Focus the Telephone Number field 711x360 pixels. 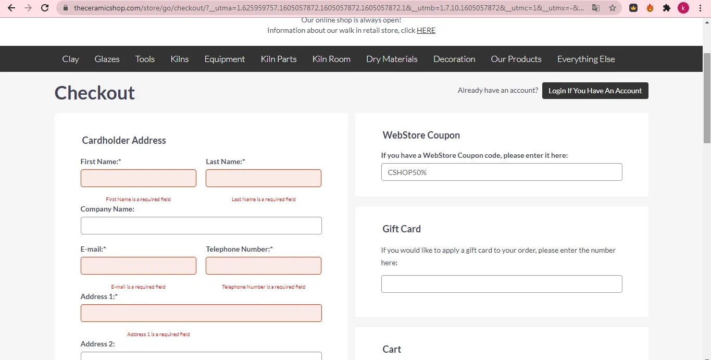coord(264,266)
